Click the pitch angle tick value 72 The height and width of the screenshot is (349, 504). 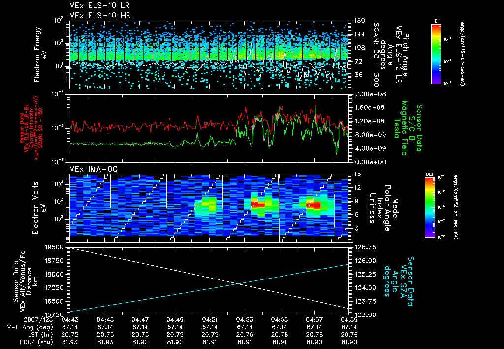coord(358,61)
